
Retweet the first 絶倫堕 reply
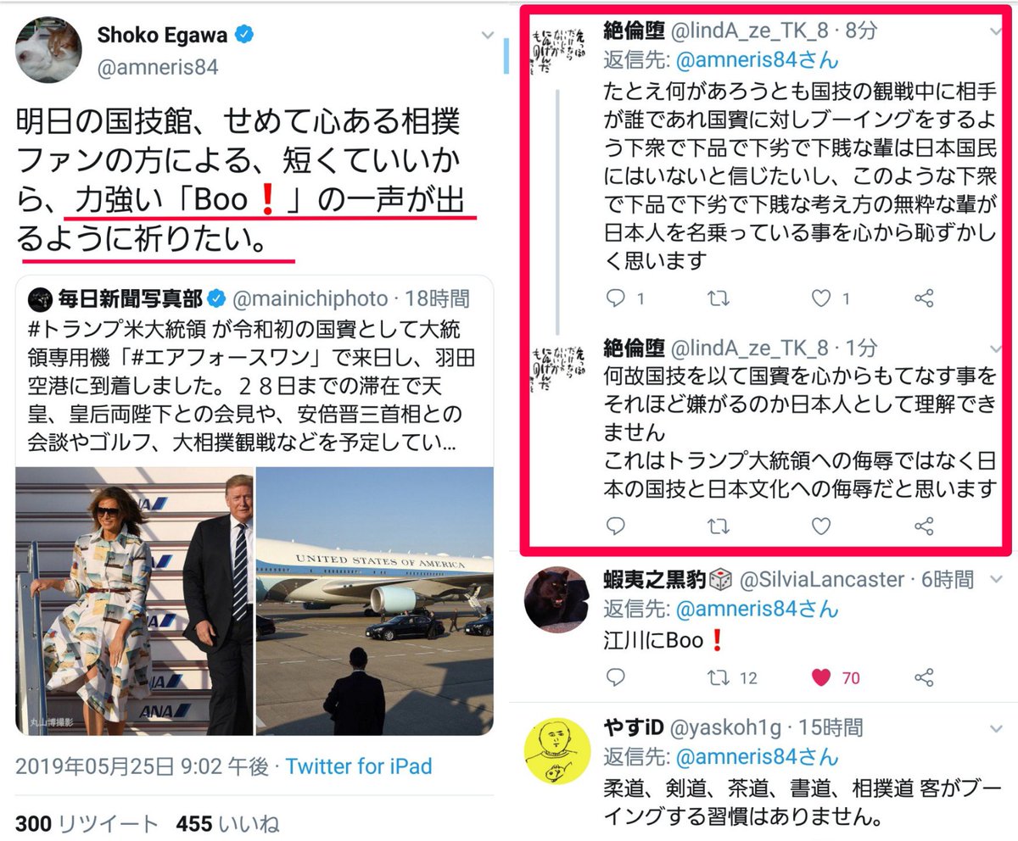click(x=719, y=298)
